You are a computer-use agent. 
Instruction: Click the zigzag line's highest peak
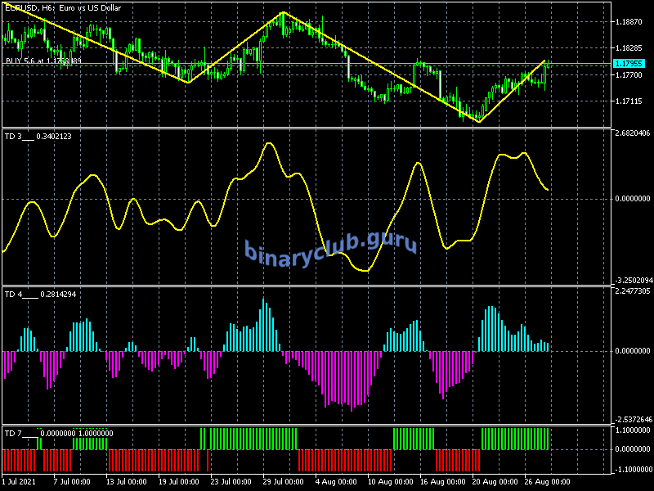coord(284,12)
